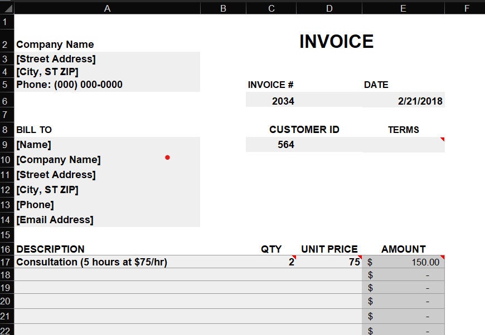Click bill-to '[City, ST ZIP]' in row 12
Screen dimensions: 485x335
[x=107, y=190]
